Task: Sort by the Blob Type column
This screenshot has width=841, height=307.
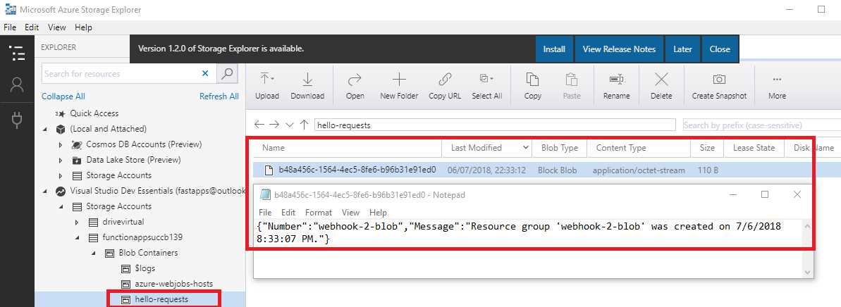Action: [560, 148]
